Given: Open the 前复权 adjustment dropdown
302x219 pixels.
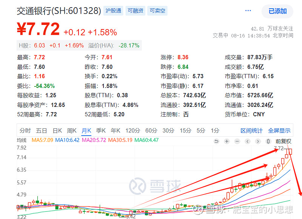Looking at the screenshot, I should [x=284, y=141].
